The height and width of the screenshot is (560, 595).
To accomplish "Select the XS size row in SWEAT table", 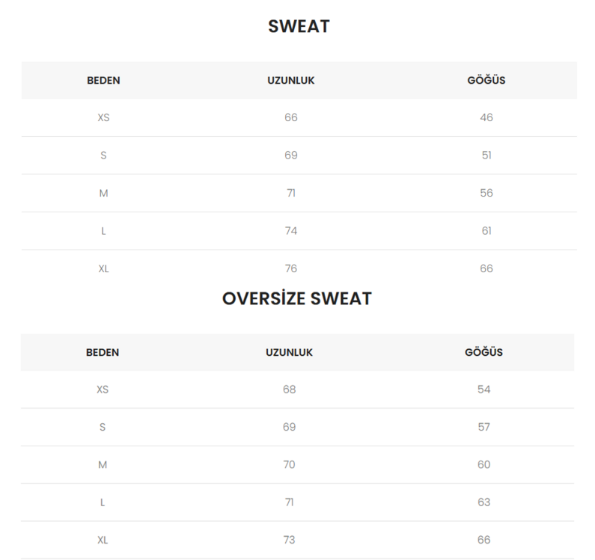I will click(299, 117).
